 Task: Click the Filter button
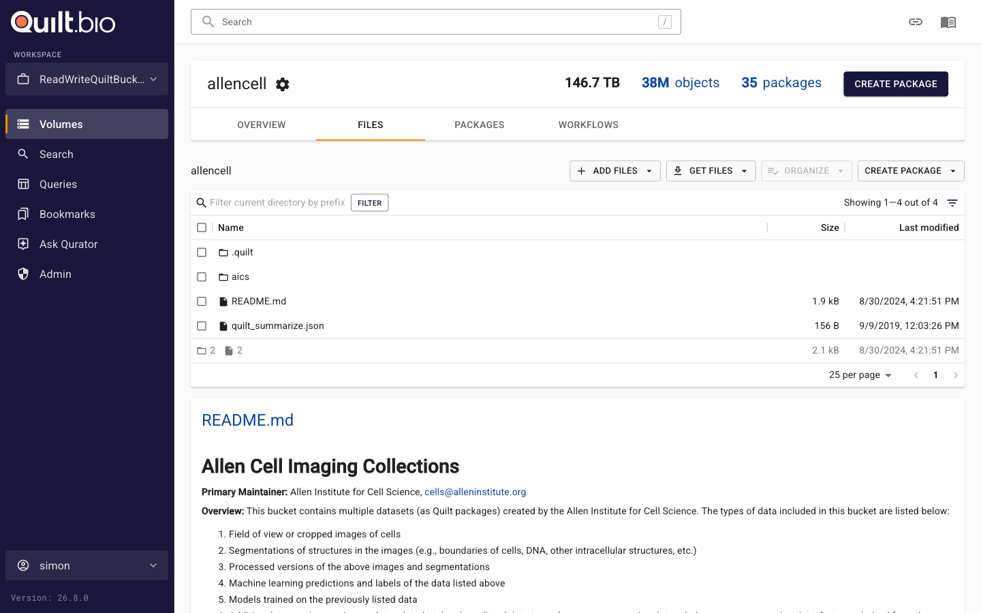point(370,203)
